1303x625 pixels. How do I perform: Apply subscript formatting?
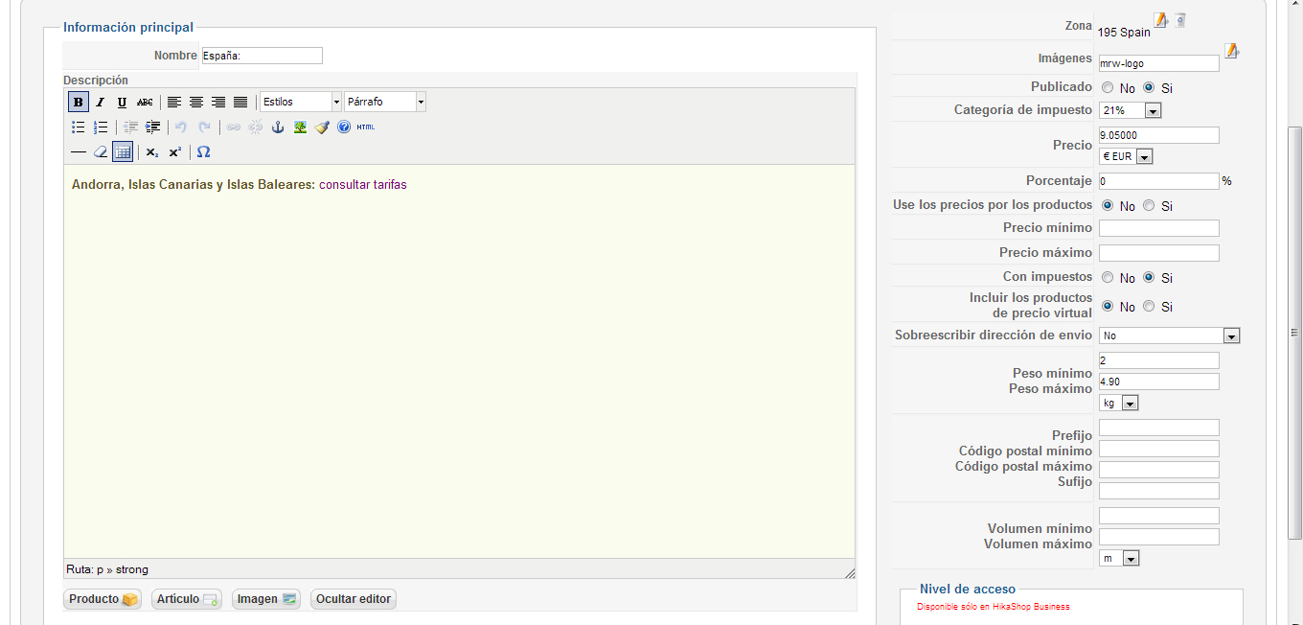(152, 151)
